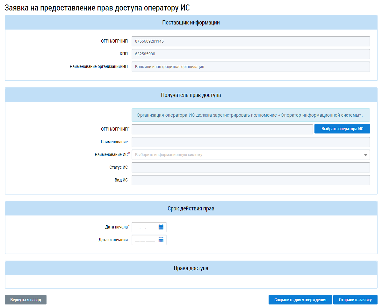
Task: Select the Наименование организации/ИП field
Action: [250, 67]
